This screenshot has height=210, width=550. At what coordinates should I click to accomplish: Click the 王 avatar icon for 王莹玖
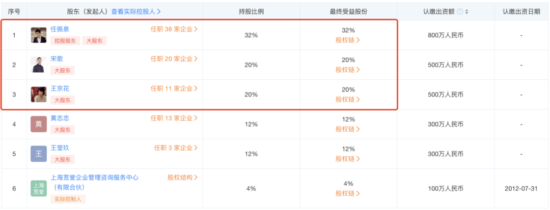39,154
